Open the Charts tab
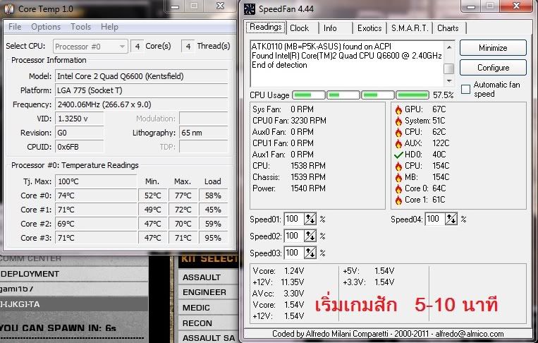The width and height of the screenshot is (538, 343). 448,28
